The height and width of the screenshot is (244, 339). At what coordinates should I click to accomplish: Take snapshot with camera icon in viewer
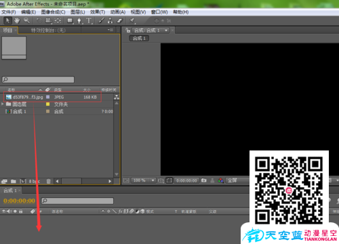pos(204,180)
